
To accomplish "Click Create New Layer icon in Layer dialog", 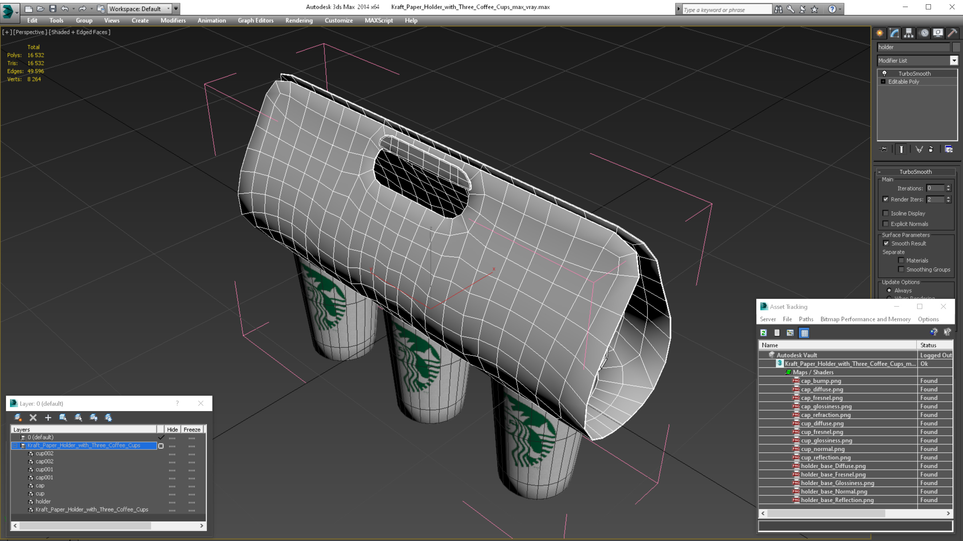I will coord(18,417).
